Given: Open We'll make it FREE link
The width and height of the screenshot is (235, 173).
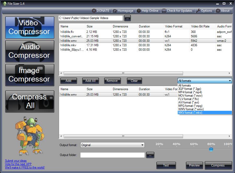Looking at the screenshot, I should coord(25,168).
